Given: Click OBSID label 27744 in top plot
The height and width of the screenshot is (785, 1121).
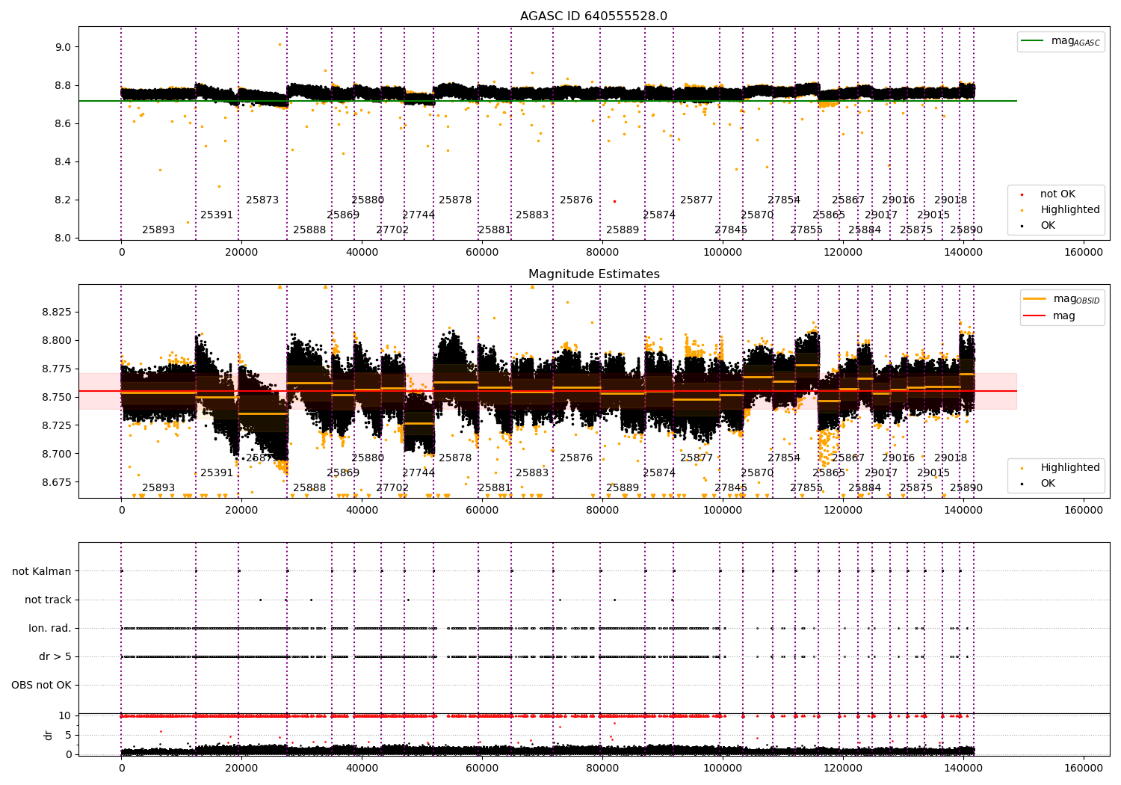Looking at the screenshot, I should pyautogui.click(x=419, y=215).
